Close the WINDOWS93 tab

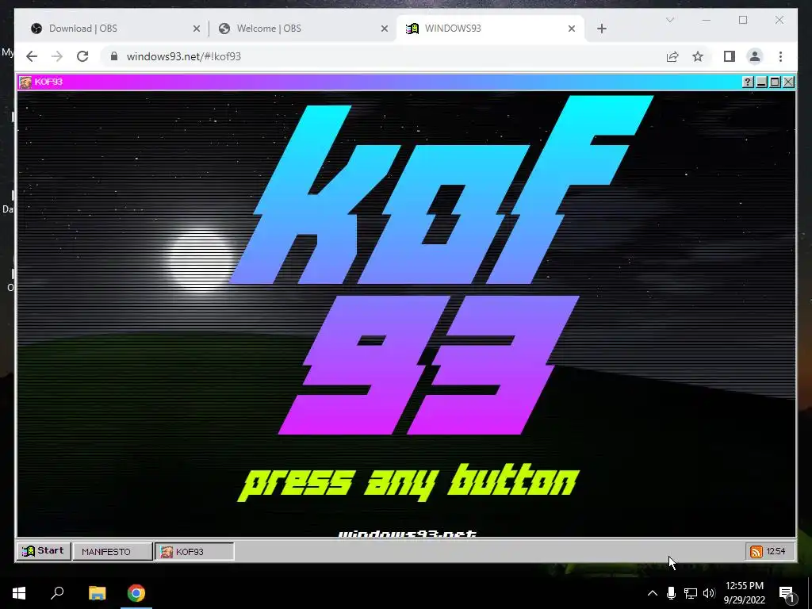pos(572,29)
